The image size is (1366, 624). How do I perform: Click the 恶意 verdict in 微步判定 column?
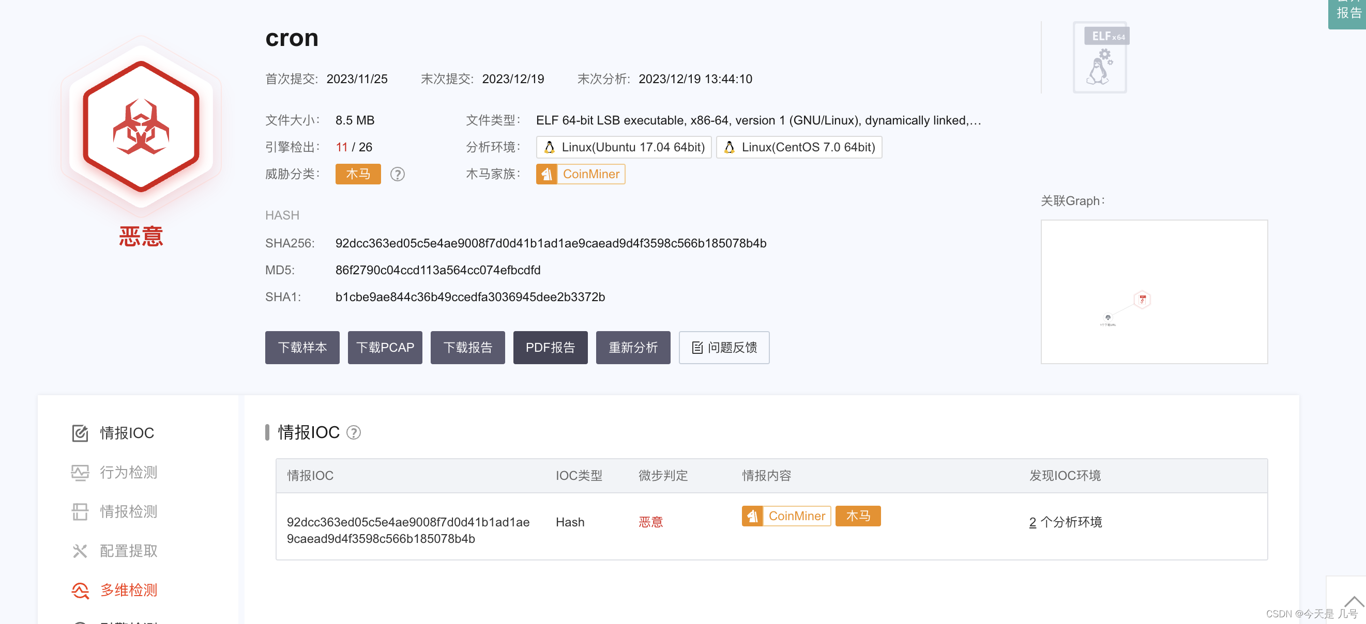(650, 522)
